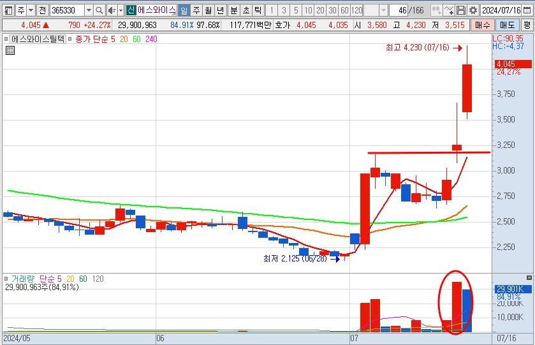Click the 호가 4,045 quote value
535x345 pixels.
pos(306,25)
